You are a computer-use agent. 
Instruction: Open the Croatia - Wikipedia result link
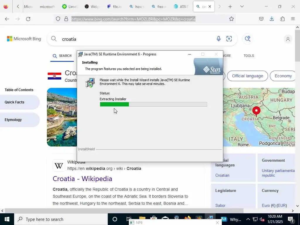click(x=82, y=179)
